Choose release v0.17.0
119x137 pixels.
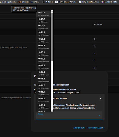click(44, 73)
